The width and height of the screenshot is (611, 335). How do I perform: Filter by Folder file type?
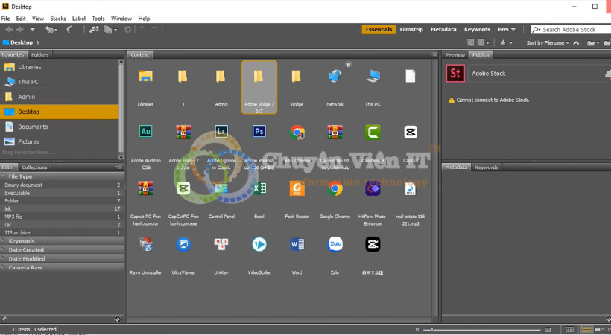[13, 201]
